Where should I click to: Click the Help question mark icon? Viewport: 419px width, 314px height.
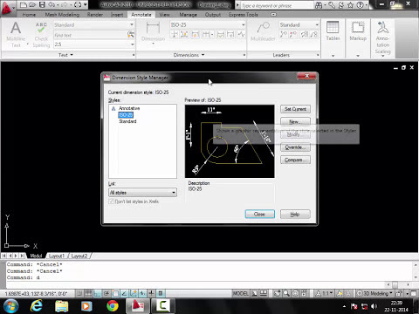click(361, 5)
